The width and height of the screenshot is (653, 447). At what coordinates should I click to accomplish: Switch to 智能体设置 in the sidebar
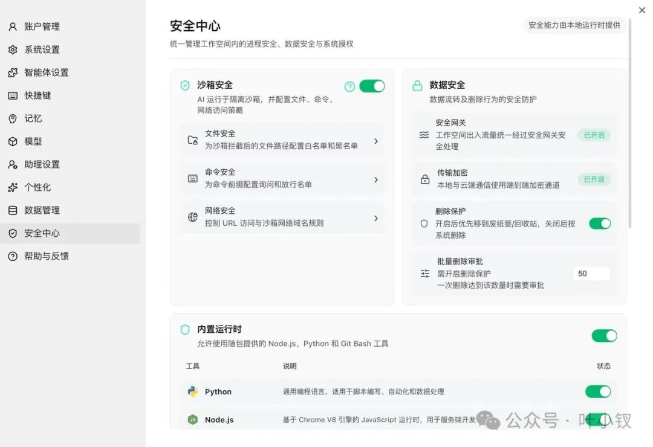coord(70,72)
